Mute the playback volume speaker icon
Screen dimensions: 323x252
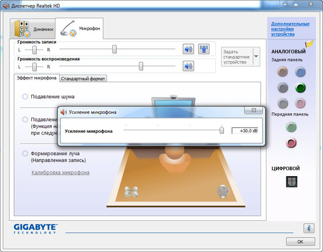188,66
